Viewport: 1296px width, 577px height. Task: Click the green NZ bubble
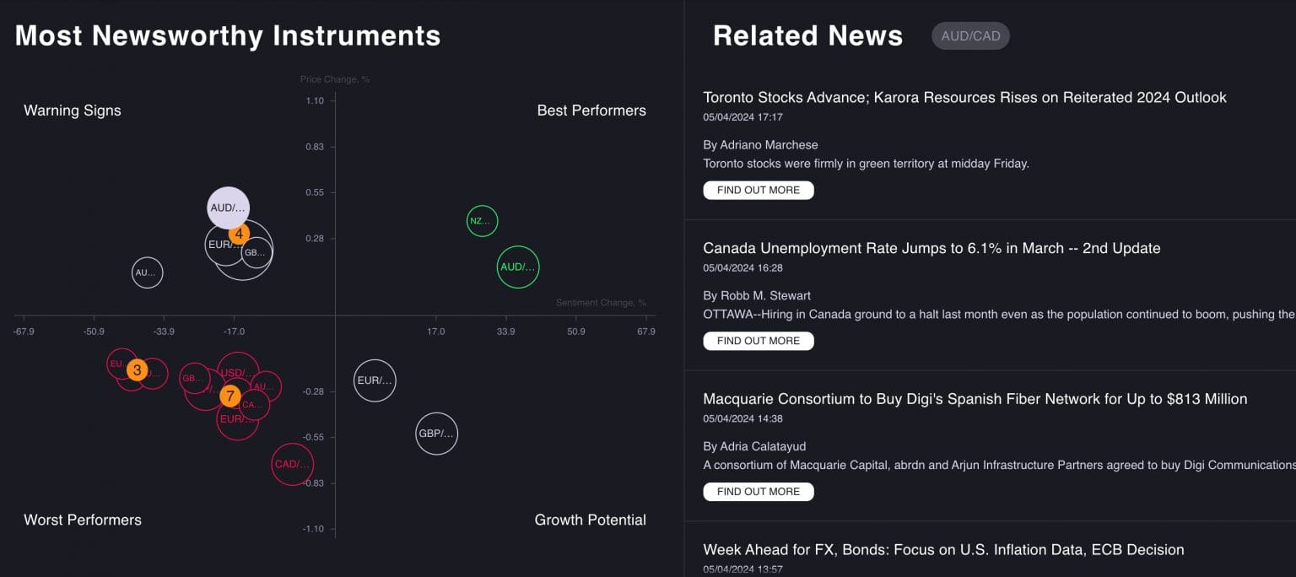pos(482,221)
